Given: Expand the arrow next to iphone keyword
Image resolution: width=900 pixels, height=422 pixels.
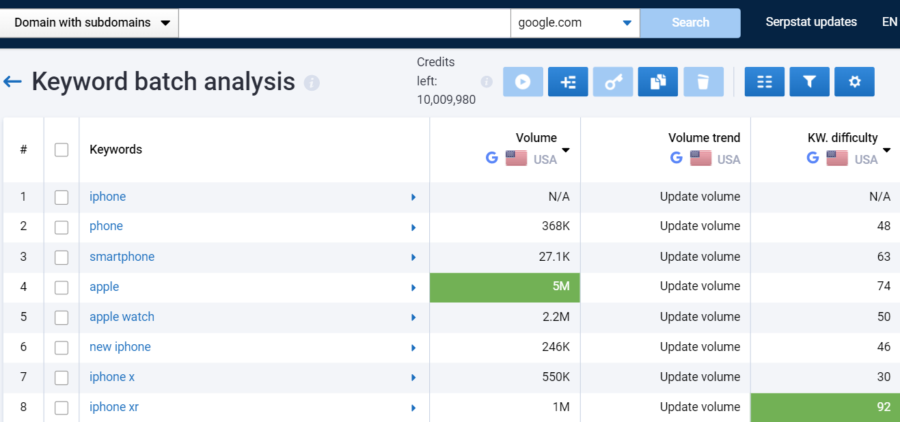Looking at the screenshot, I should pos(413,197).
